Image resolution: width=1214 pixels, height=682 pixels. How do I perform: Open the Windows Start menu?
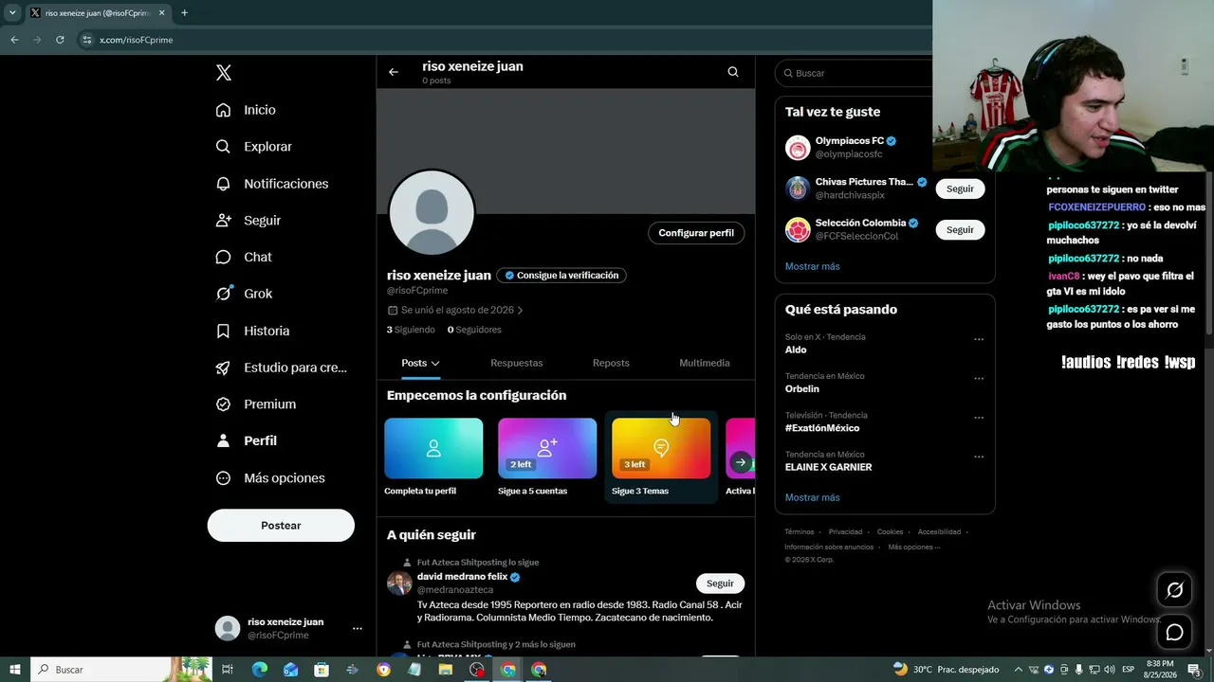[14, 670]
